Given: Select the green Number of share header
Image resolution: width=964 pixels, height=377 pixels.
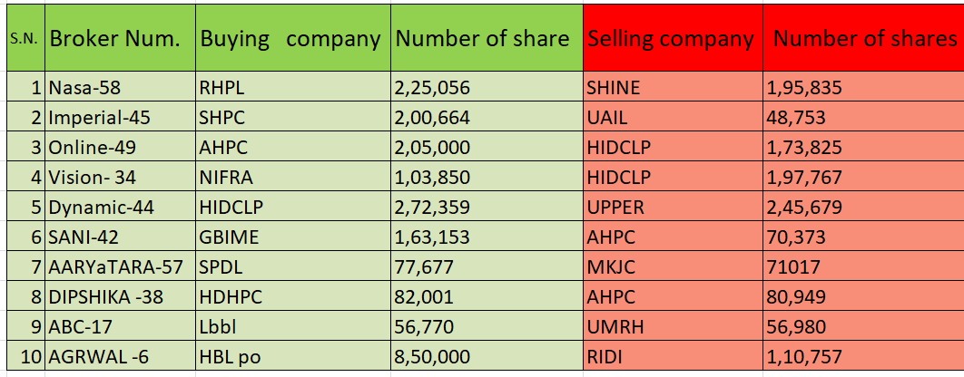Looking at the screenshot, I should tap(487, 37).
